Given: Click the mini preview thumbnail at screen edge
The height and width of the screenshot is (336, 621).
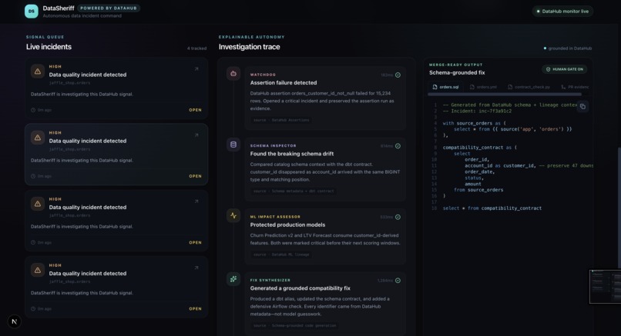Looking at the screenshot, I should (x=605, y=287).
